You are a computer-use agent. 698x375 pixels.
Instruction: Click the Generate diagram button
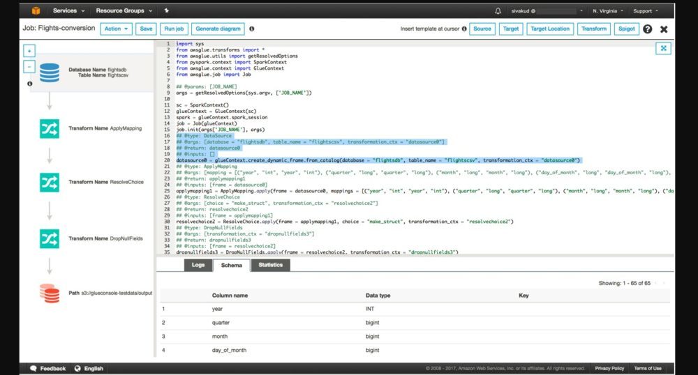pos(218,29)
